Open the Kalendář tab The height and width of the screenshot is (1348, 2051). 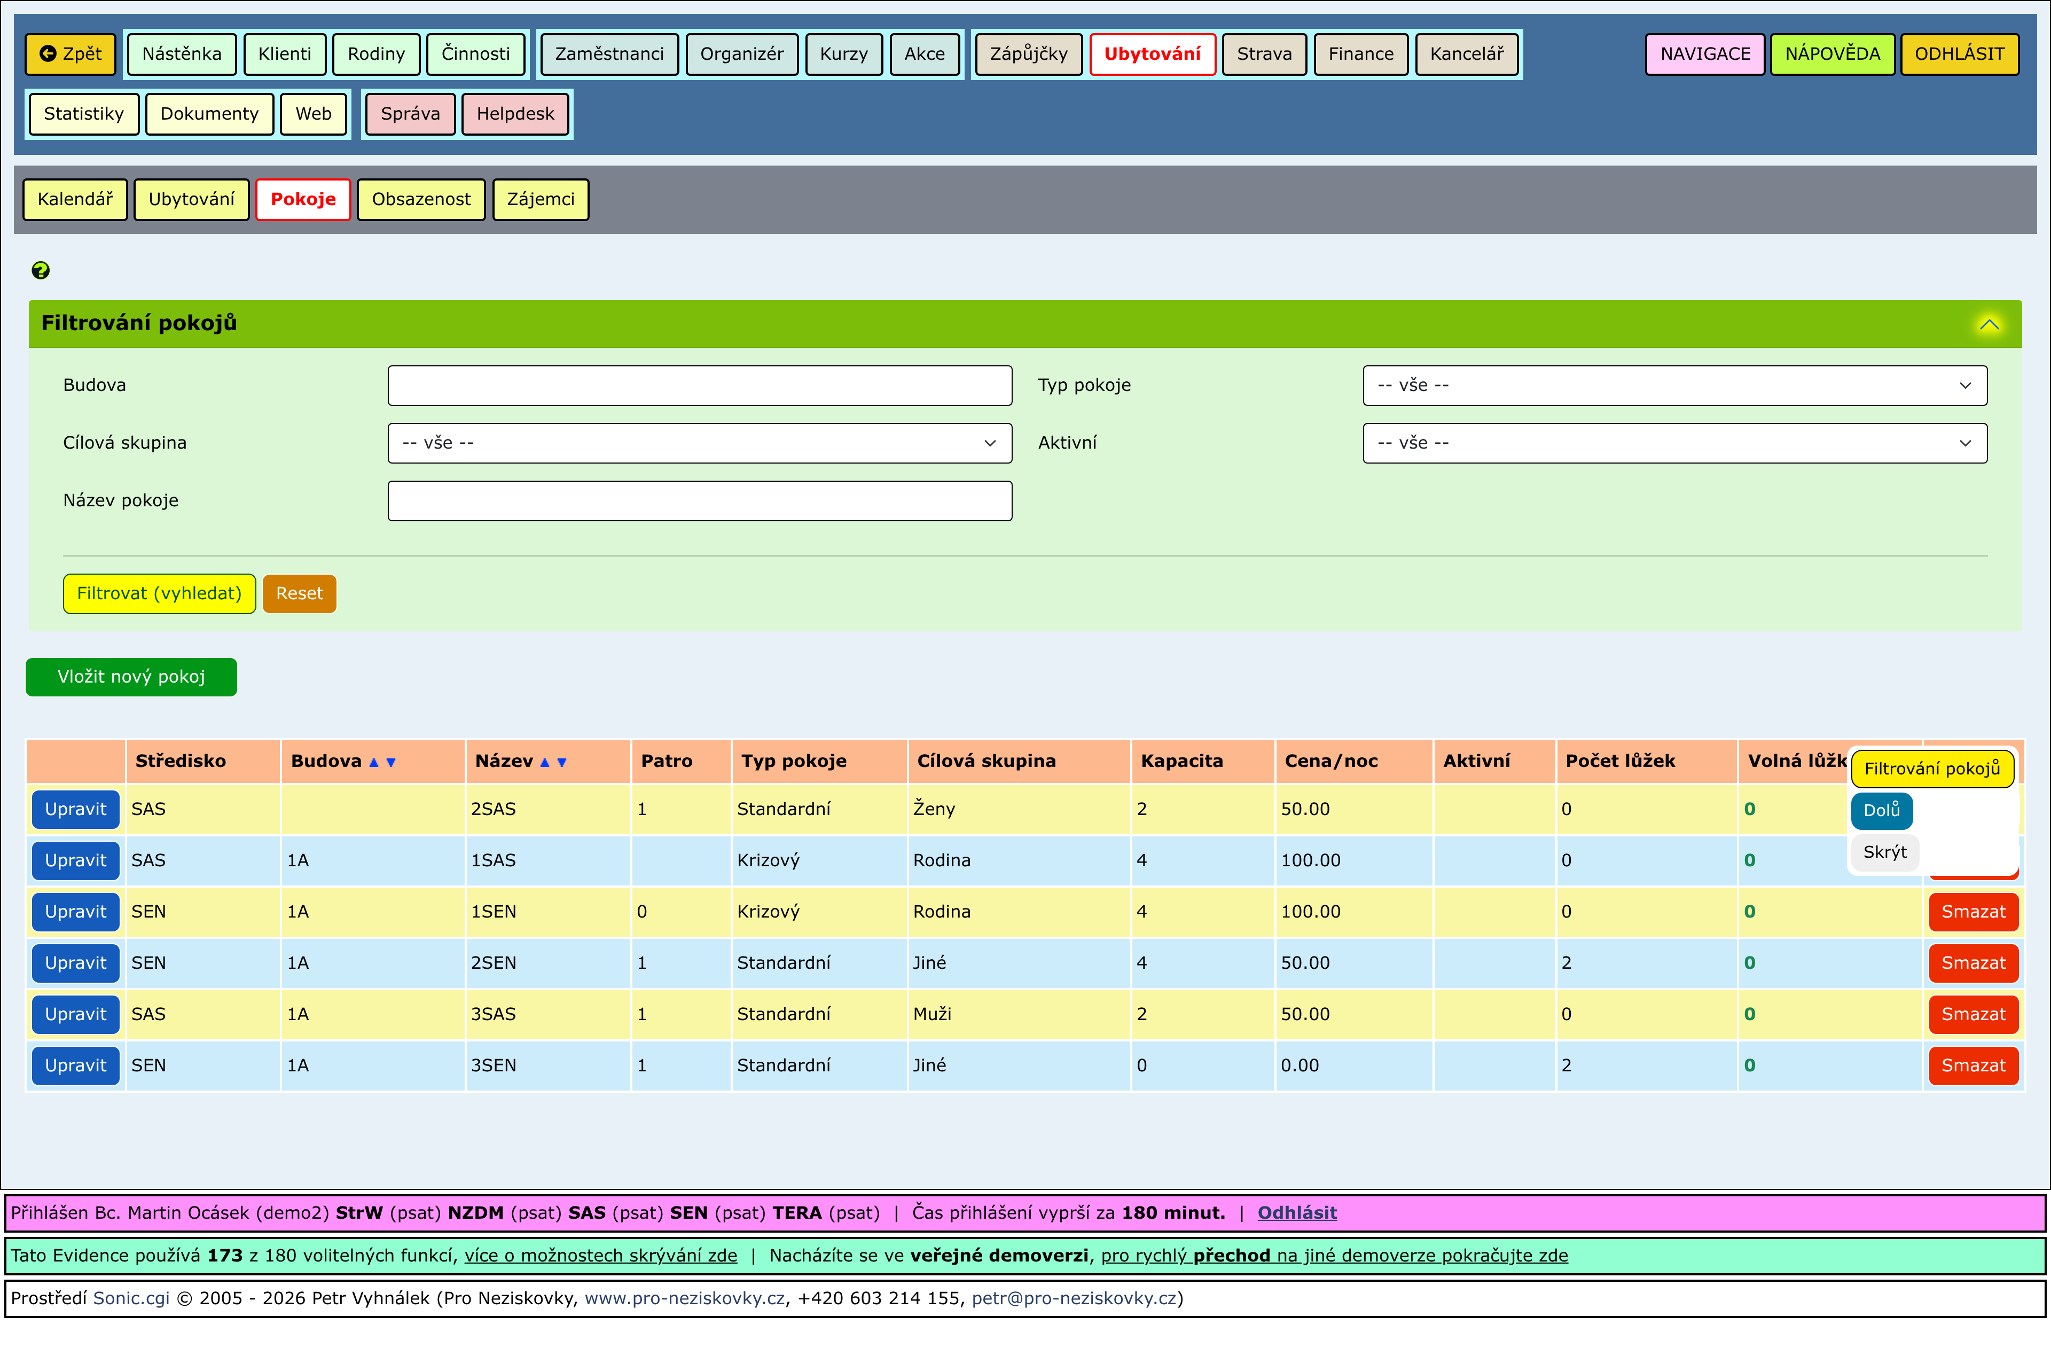point(75,199)
